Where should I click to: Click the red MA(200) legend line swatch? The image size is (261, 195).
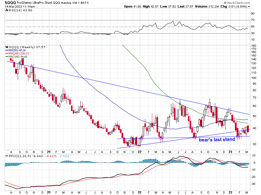click(7, 53)
